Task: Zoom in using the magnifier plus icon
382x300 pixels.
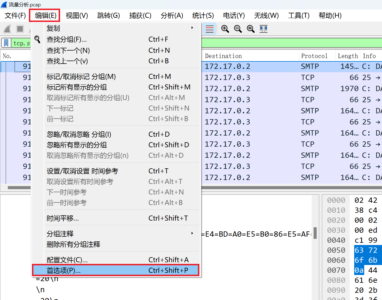Action: coord(225,29)
